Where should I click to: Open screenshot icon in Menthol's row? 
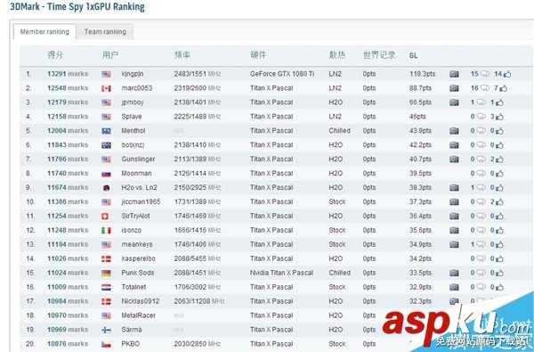[x=454, y=131]
